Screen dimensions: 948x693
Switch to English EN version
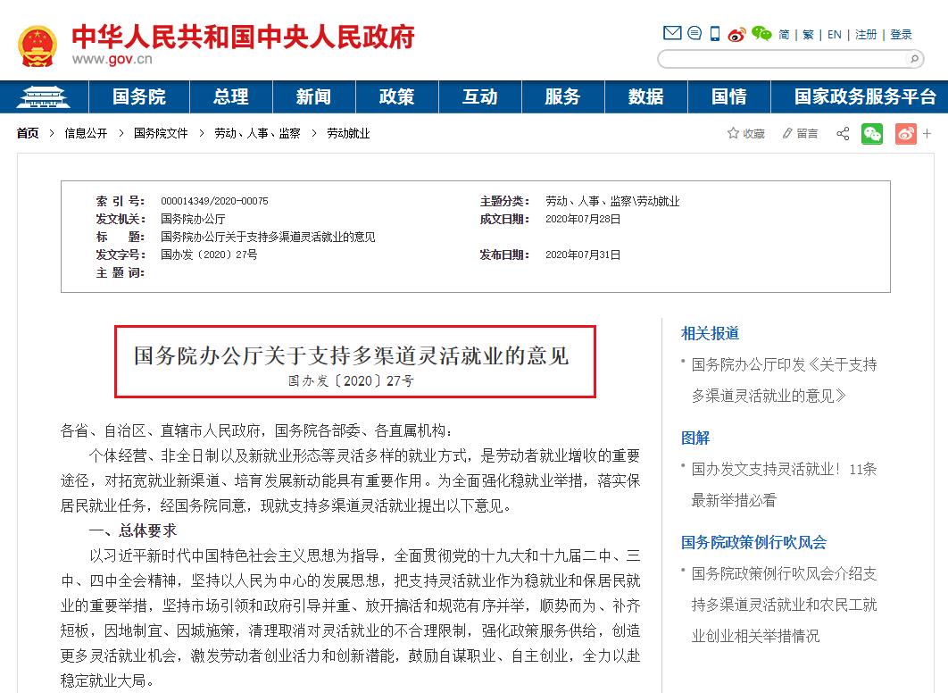pyautogui.click(x=835, y=35)
